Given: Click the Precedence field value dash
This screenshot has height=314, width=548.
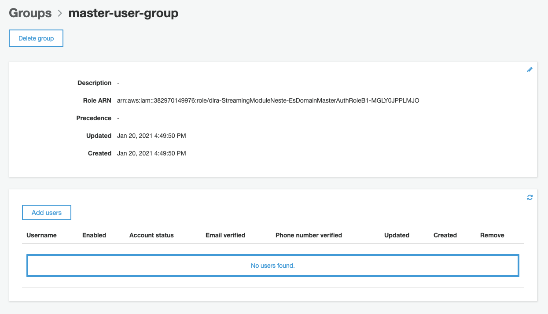Looking at the screenshot, I should (x=118, y=118).
